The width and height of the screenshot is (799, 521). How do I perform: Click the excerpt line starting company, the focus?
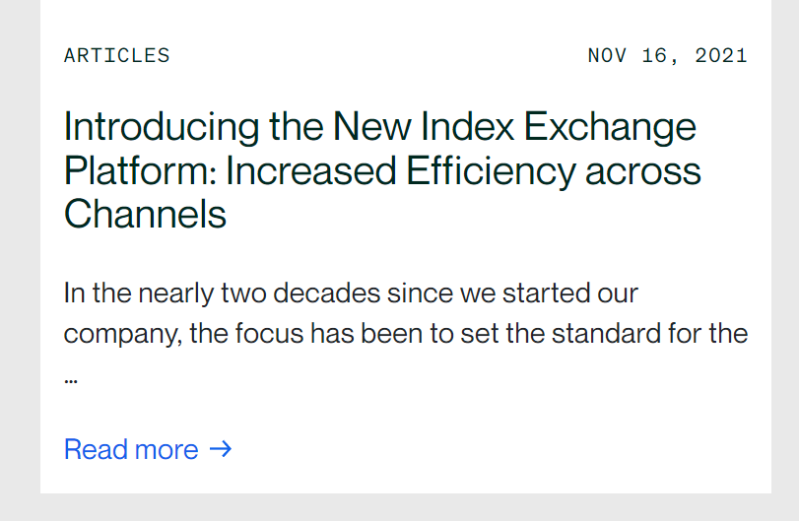coord(406,334)
